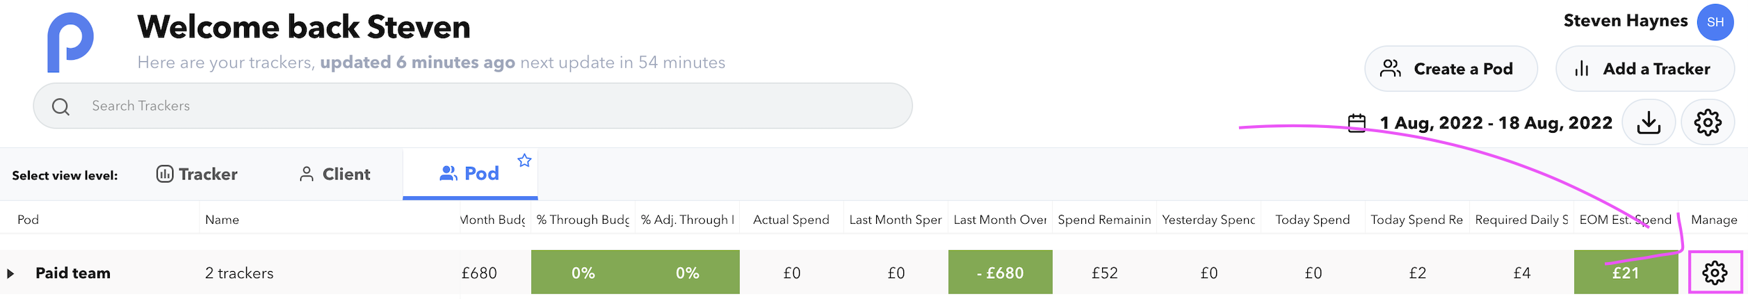
Task: Open Paid team manage gear
Action: 1714,273
